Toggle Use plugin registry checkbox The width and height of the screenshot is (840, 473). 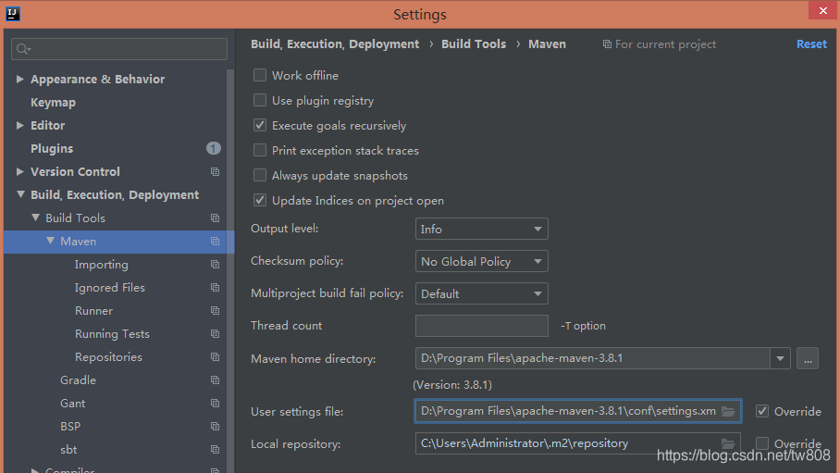coord(260,100)
